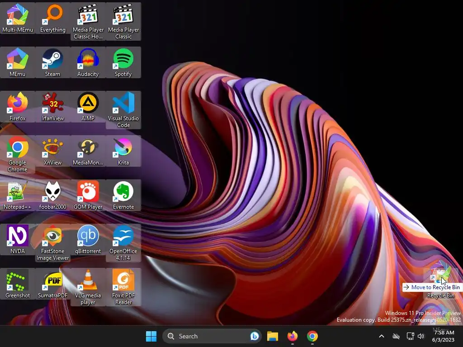Select the Audacity desktop icon

88,62
